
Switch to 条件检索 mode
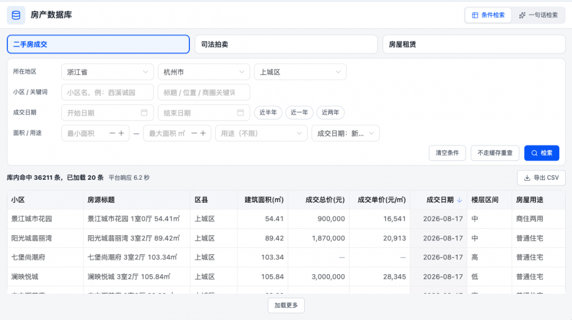(488, 15)
